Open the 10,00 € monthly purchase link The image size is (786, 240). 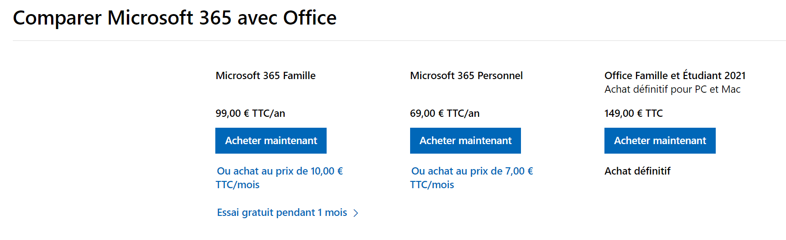coord(279,178)
